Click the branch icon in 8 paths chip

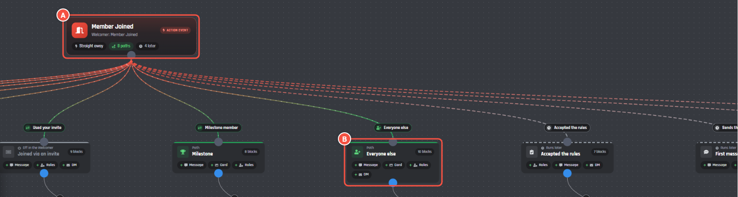click(113, 46)
